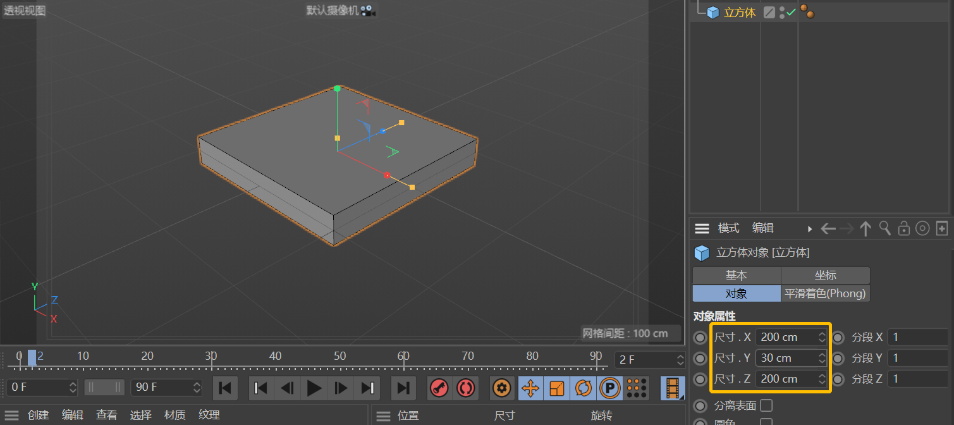Click the 尺寸 . Y stepper arrows

(822, 358)
